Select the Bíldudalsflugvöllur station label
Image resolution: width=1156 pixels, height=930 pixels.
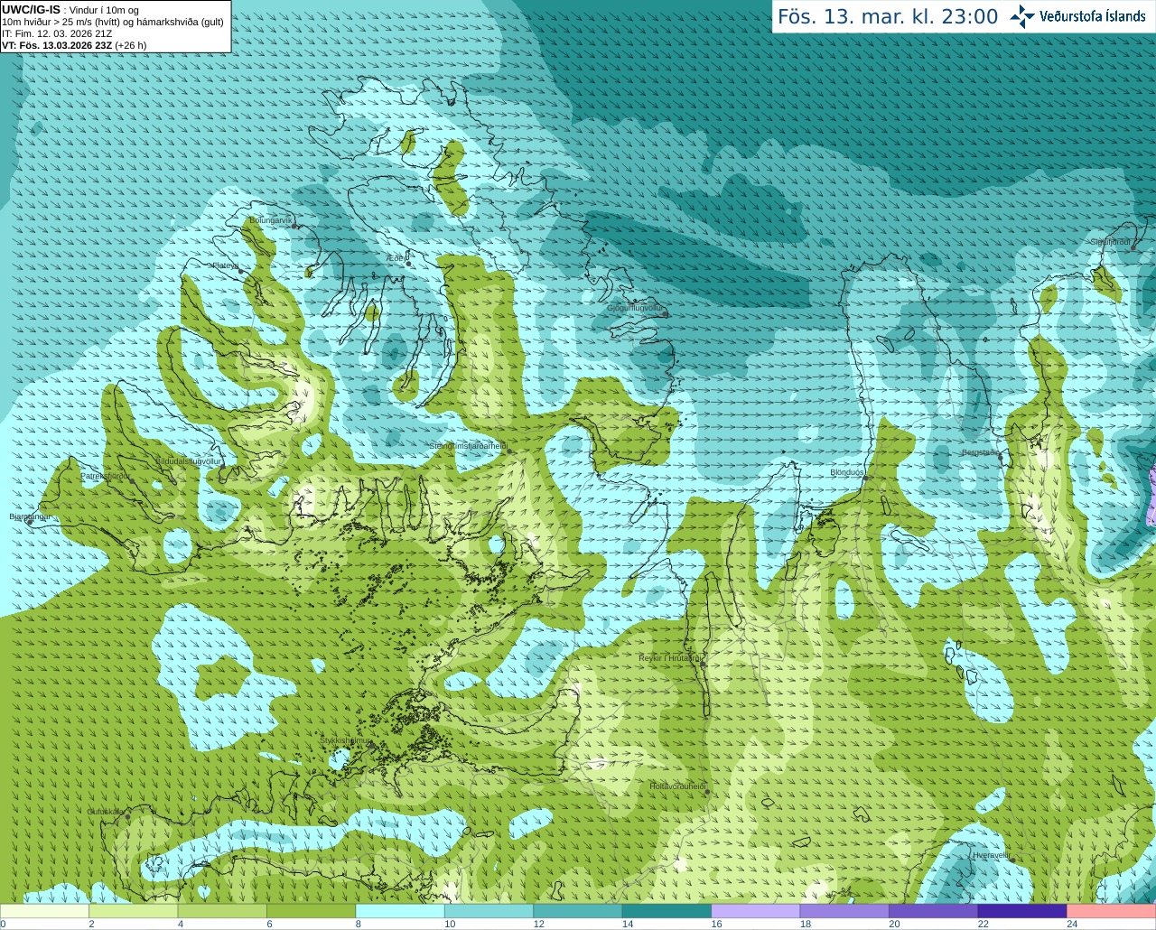189,460
